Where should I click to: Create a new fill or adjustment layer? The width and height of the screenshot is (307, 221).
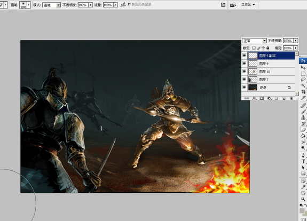click(x=269, y=98)
